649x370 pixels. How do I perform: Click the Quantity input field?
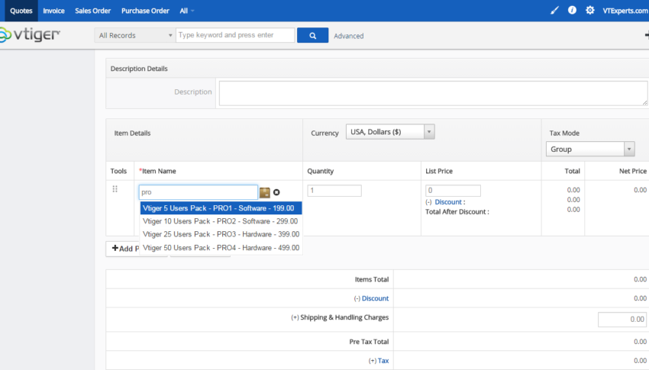point(334,191)
